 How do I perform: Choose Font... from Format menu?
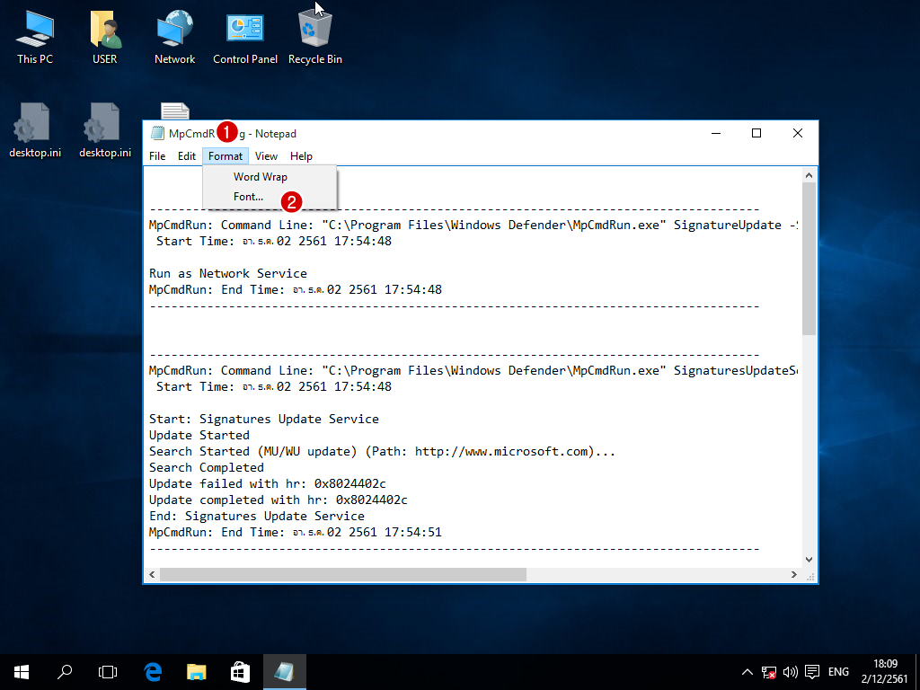249,197
